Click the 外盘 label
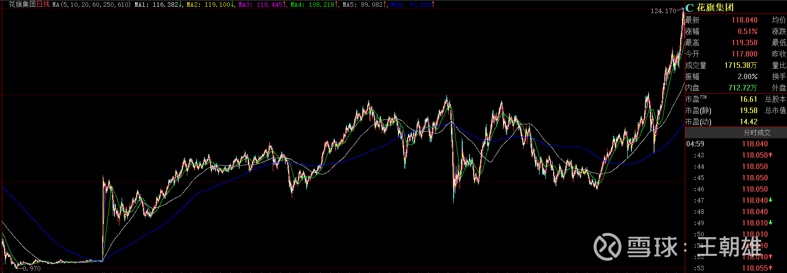This screenshot has width=787, height=273. tap(779, 88)
